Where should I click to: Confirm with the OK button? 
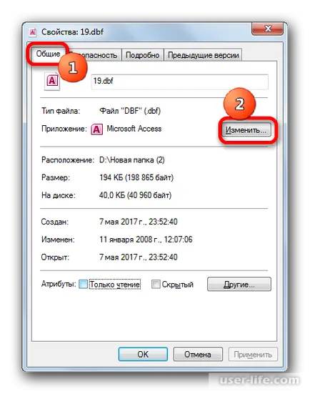point(143,354)
